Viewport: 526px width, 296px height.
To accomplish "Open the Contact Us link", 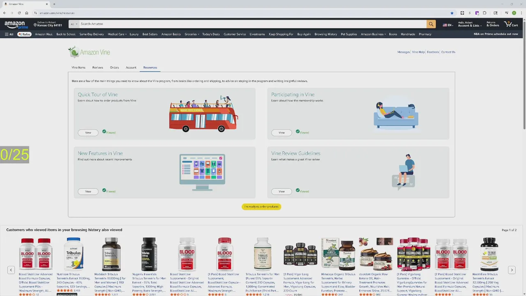I will [448, 52].
